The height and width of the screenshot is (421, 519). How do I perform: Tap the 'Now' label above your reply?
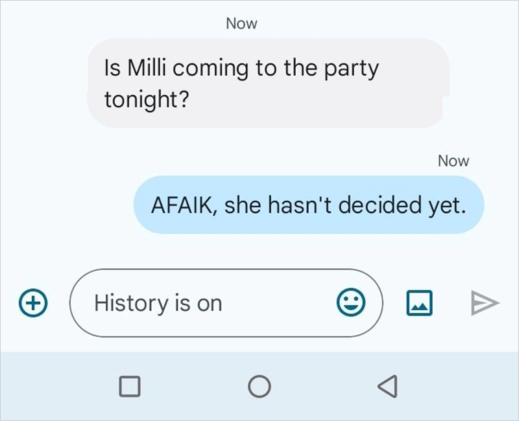point(453,161)
